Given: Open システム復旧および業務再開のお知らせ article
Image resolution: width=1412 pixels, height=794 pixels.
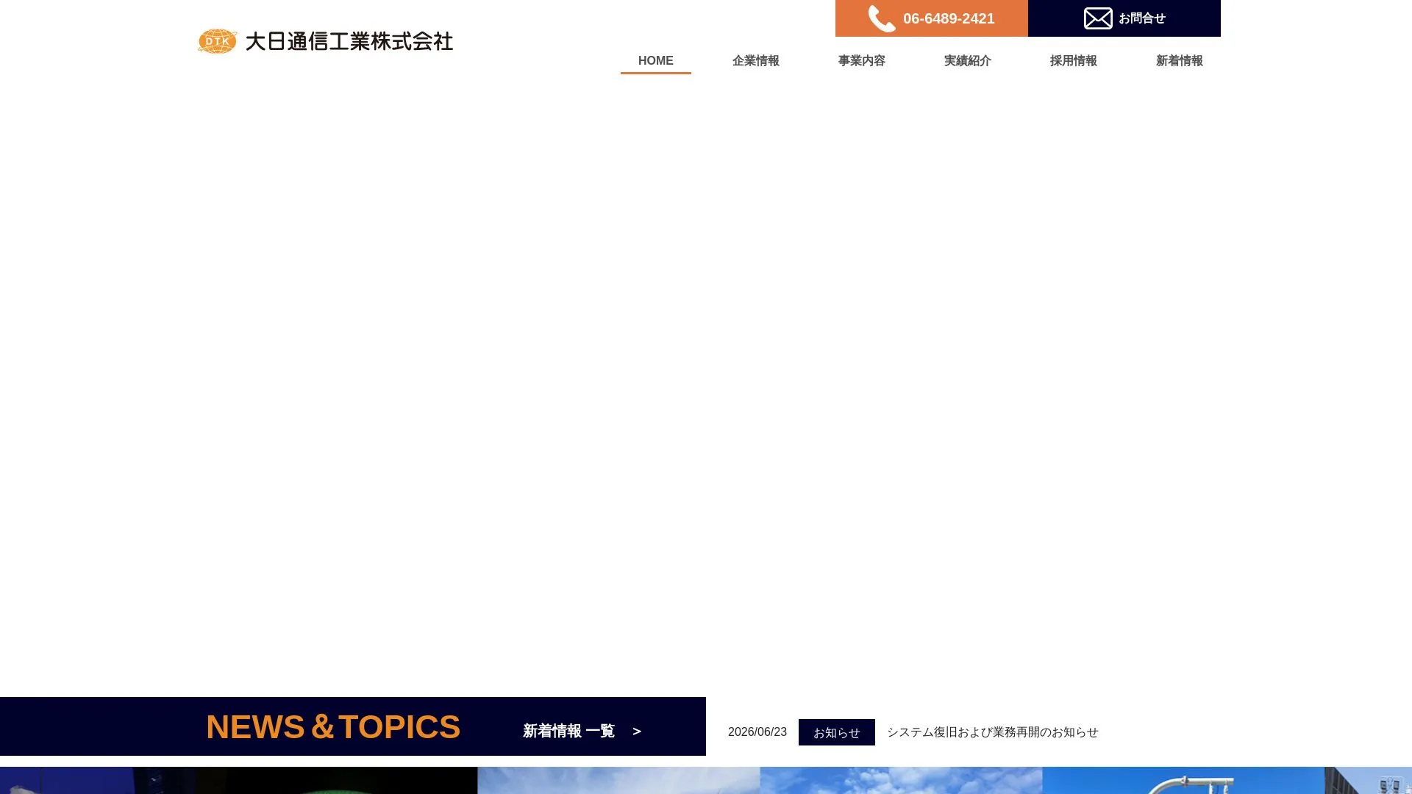Looking at the screenshot, I should (x=993, y=732).
